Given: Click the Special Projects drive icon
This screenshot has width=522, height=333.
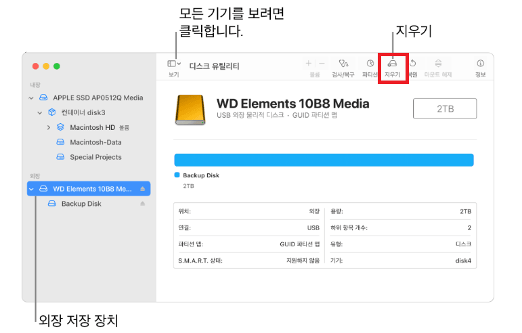Looking at the screenshot, I should (x=60, y=157).
